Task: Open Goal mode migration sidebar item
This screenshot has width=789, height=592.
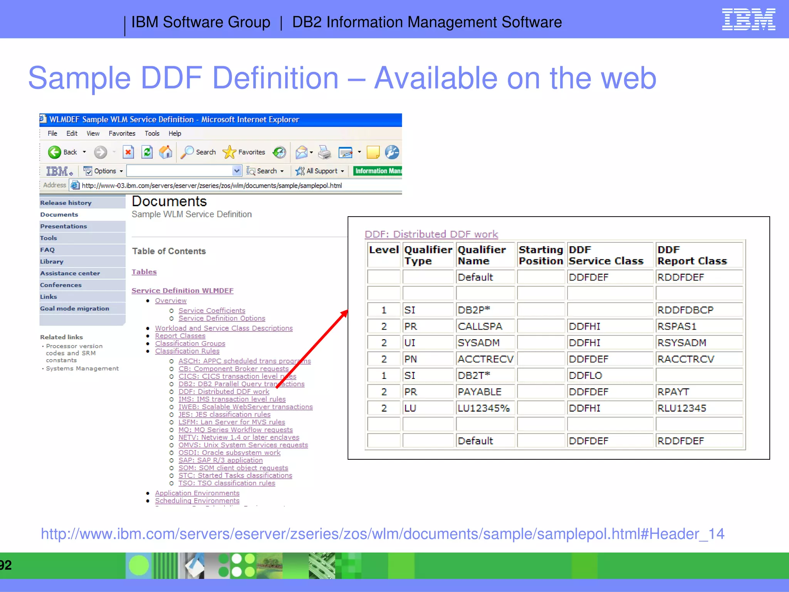Action: [x=82, y=309]
